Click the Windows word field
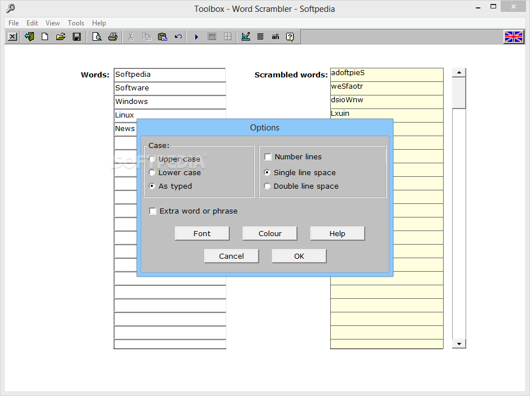Viewport: 530px width, 396px height. tap(170, 102)
